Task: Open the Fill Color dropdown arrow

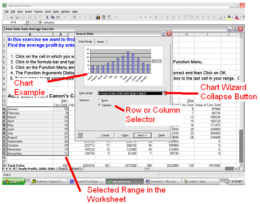Action: 232,17
